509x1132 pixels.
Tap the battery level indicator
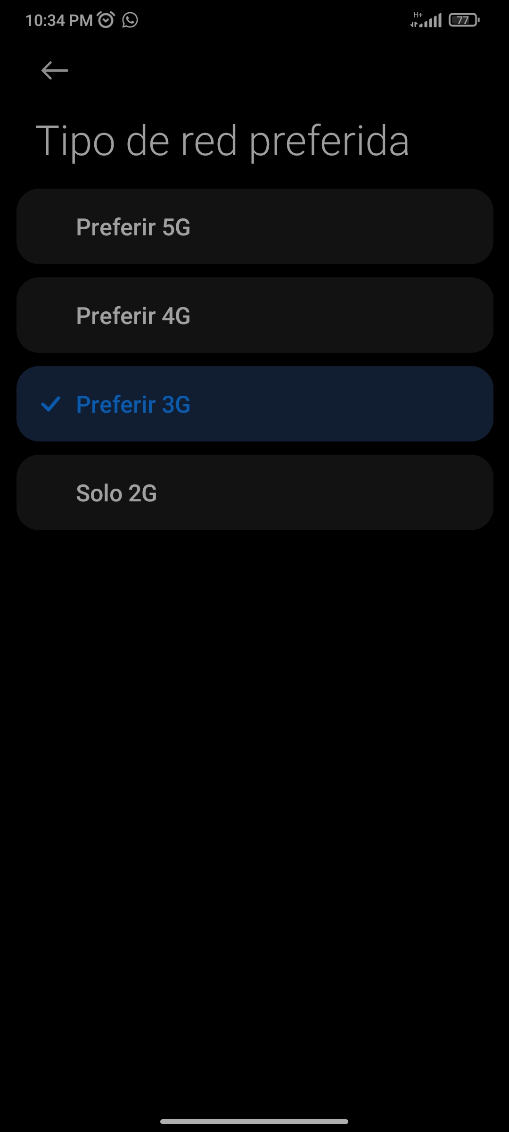click(464, 20)
